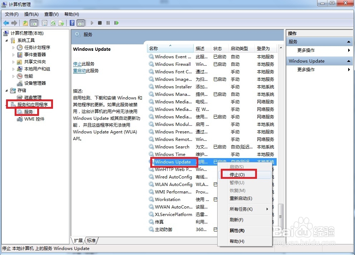Expand 事件查看器 tree node
This screenshot has height=255, width=355.
coord(13,55)
